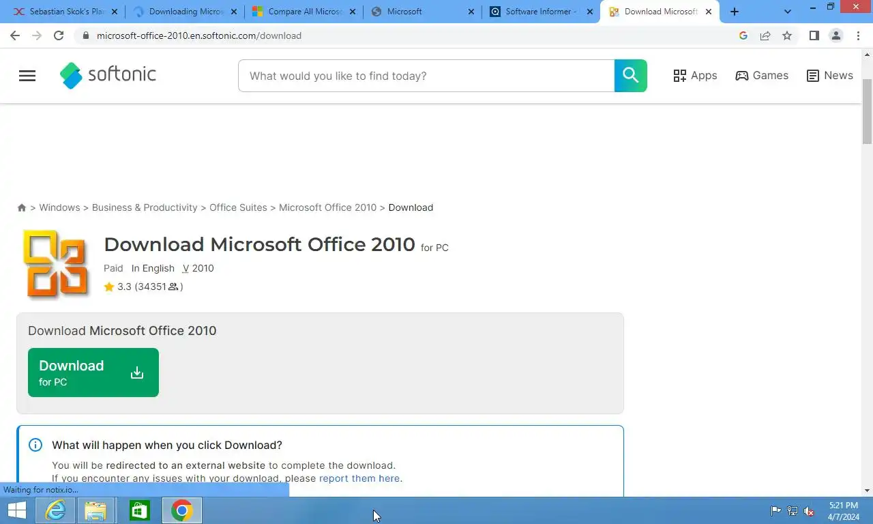Close the Download Microsoft tab

pyautogui.click(x=709, y=12)
